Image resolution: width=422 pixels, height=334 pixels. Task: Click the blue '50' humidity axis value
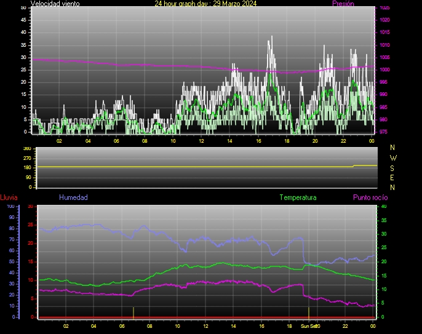tap(12, 262)
